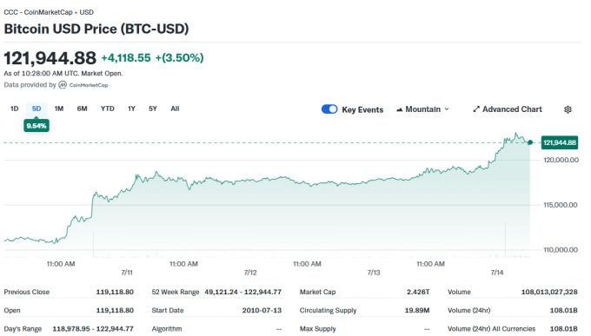Screen dimensions: 591x336
Task: Open the Advanced Chart link
Action: 508,109
